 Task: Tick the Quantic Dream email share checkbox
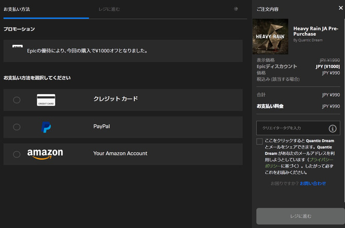pos(260,142)
